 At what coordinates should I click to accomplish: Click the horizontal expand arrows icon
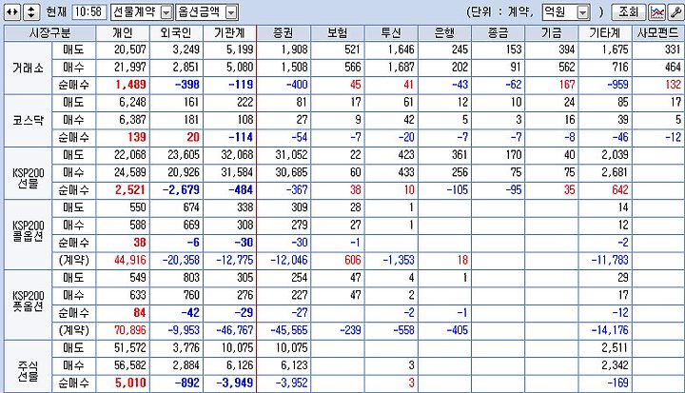12,11
